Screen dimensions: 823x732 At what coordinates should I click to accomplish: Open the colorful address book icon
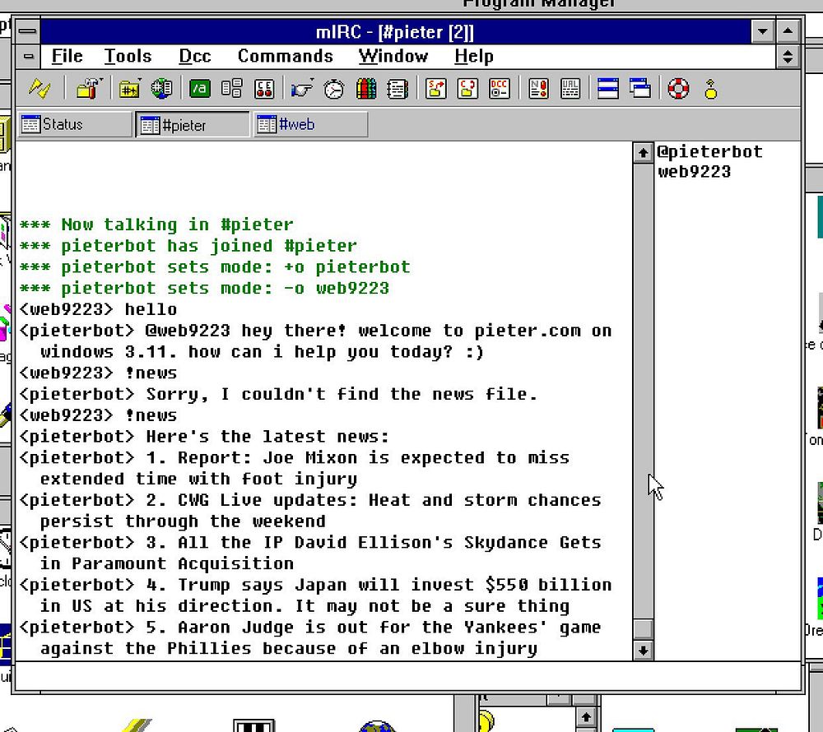point(366,89)
